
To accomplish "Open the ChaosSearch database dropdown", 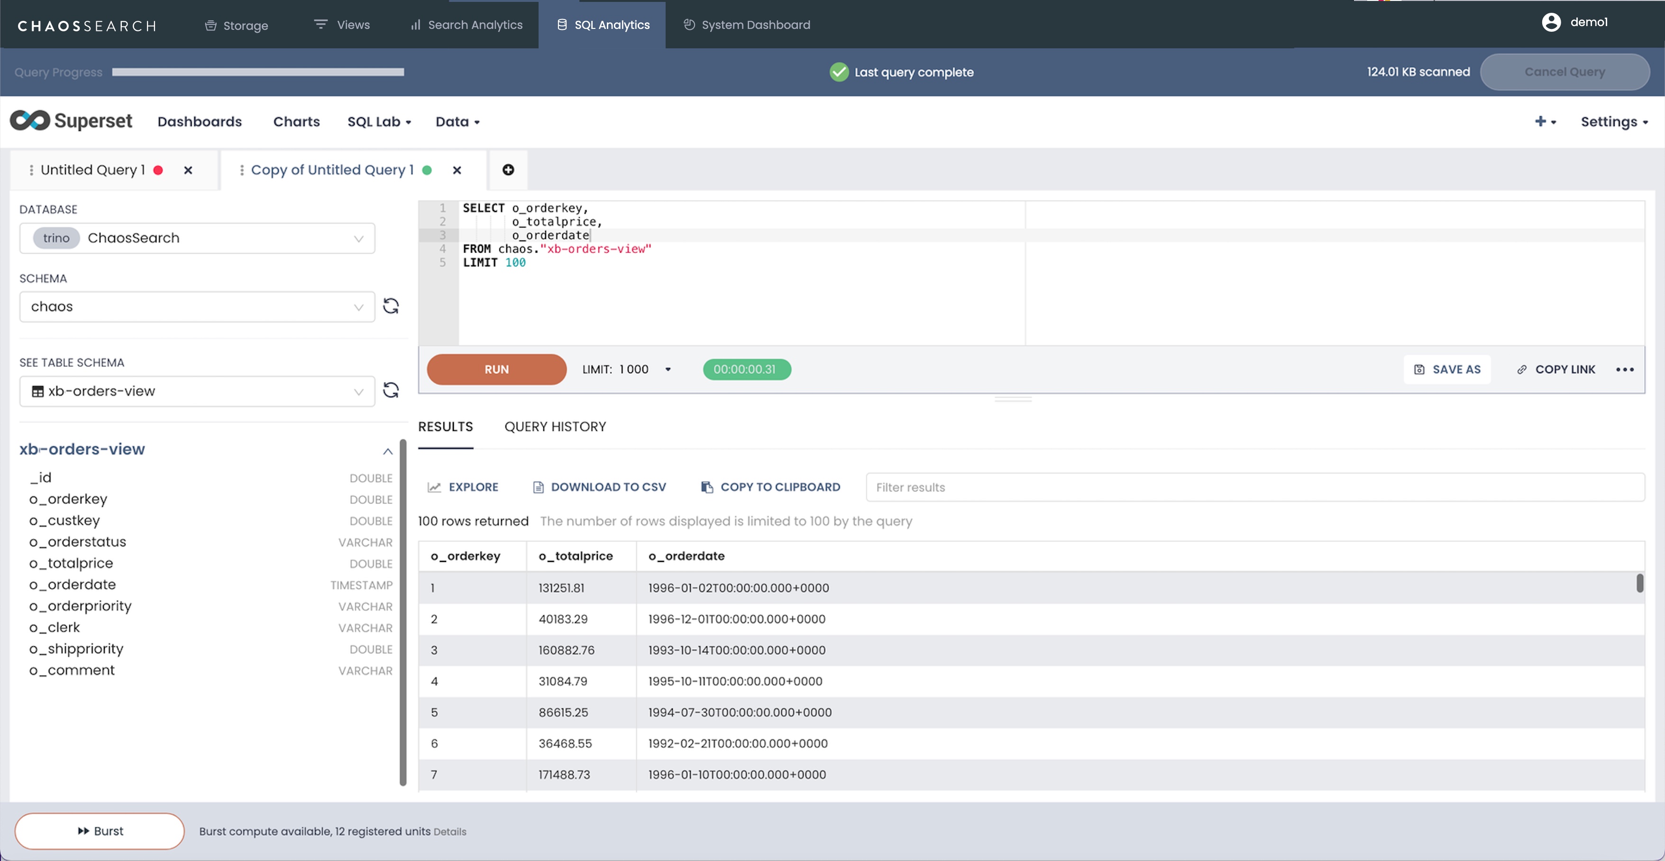I will [197, 238].
